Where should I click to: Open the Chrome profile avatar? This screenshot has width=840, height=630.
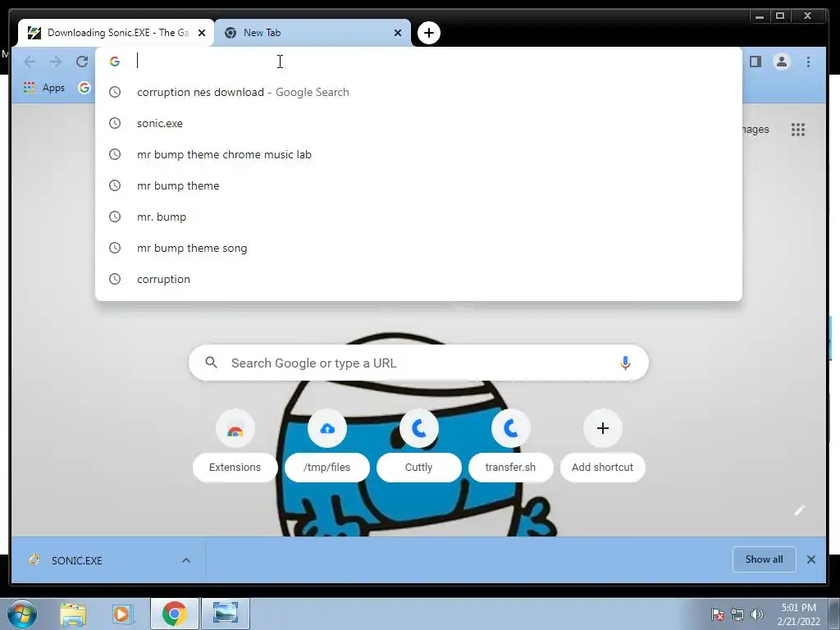782,62
